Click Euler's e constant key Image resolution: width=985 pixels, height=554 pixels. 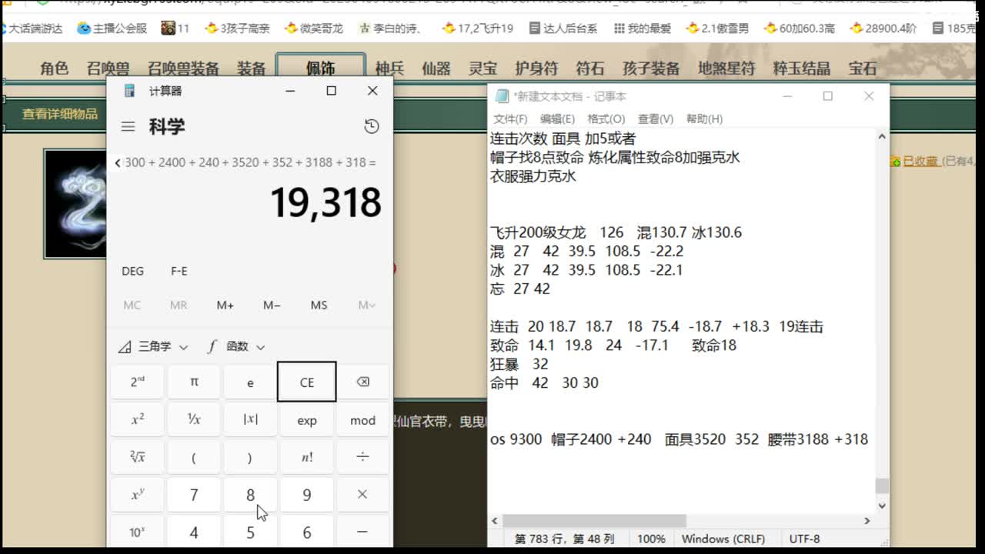[250, 382]
